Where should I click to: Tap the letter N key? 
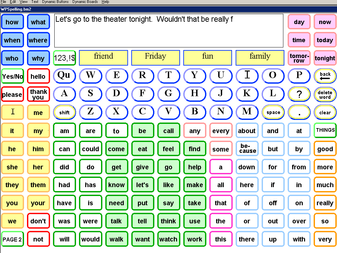coord(221,112)
